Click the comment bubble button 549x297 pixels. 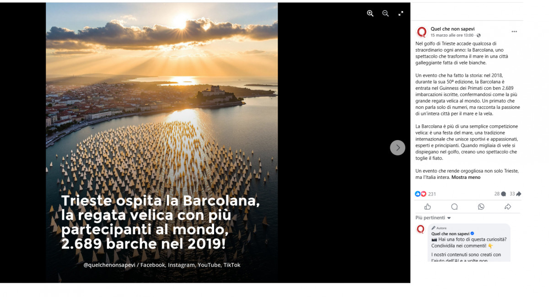coord(454,207)
